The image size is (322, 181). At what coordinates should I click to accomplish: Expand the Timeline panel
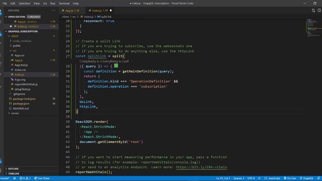pyautogui.click(x=31, y=173)
